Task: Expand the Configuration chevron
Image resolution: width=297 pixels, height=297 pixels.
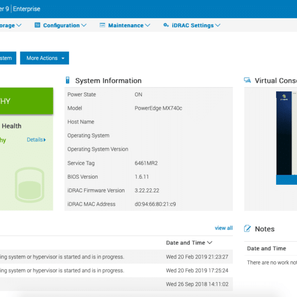Action: pos(84,25)
